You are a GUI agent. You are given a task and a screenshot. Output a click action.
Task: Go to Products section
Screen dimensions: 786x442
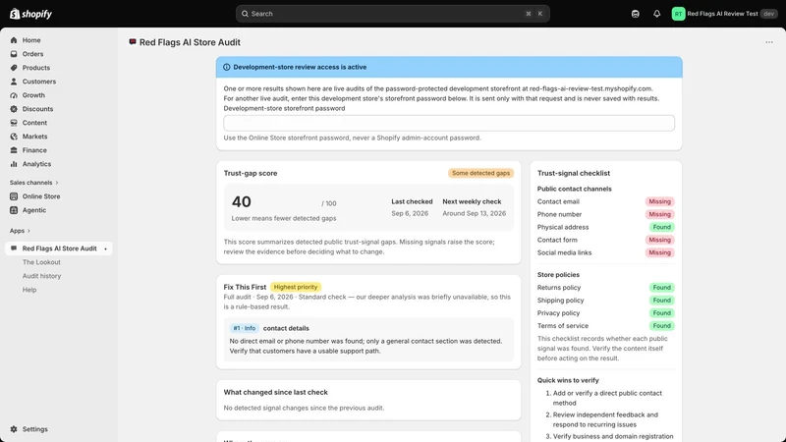[36, 68]
